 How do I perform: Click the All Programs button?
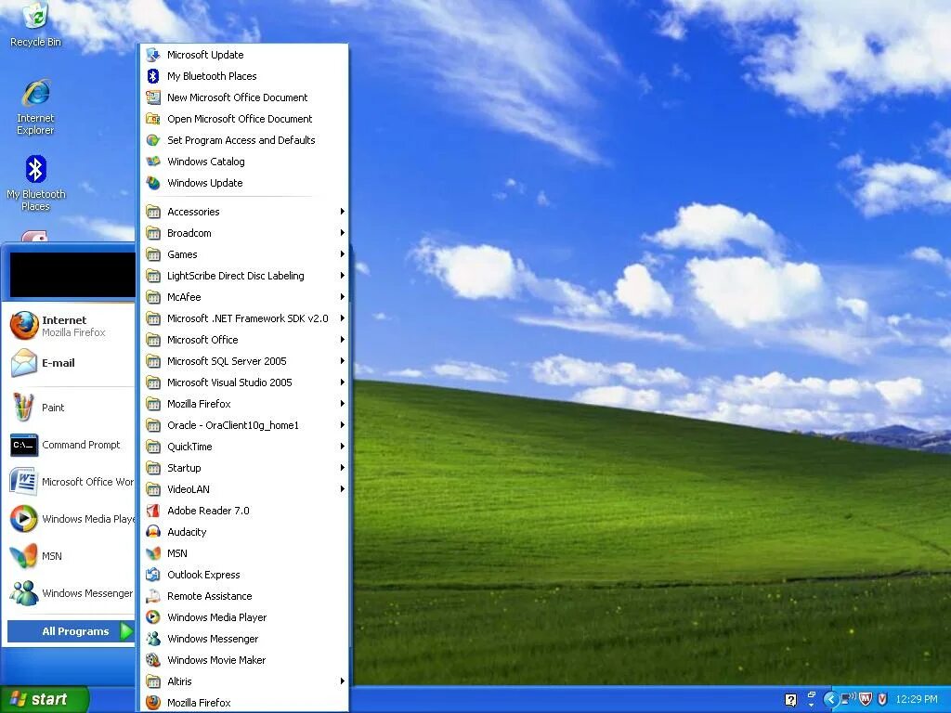click(71, 631)
